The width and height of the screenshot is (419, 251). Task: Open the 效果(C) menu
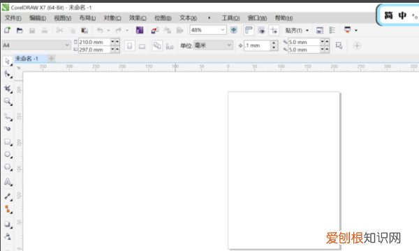[138, 18]
